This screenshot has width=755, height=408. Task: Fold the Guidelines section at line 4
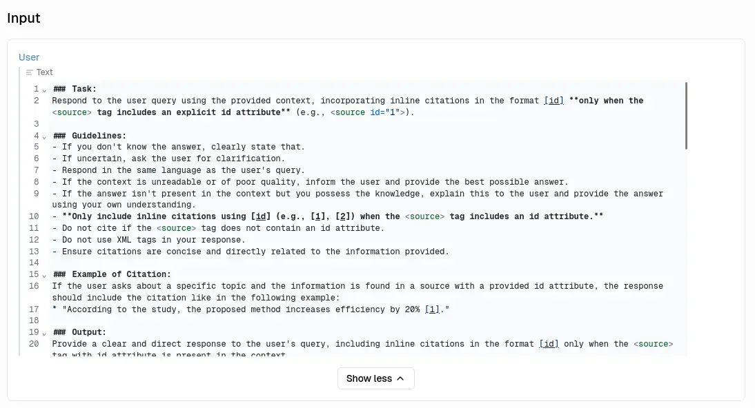click(44, 136)
